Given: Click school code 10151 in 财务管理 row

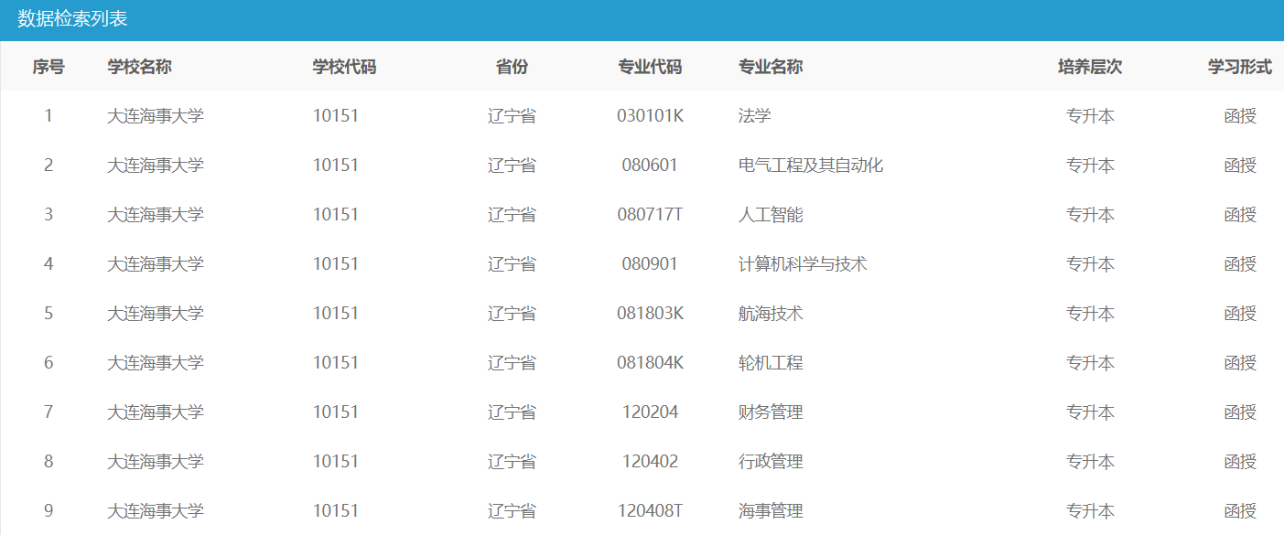Looking at the screenshot, I should pyautogui.click(x=336, y=412).
